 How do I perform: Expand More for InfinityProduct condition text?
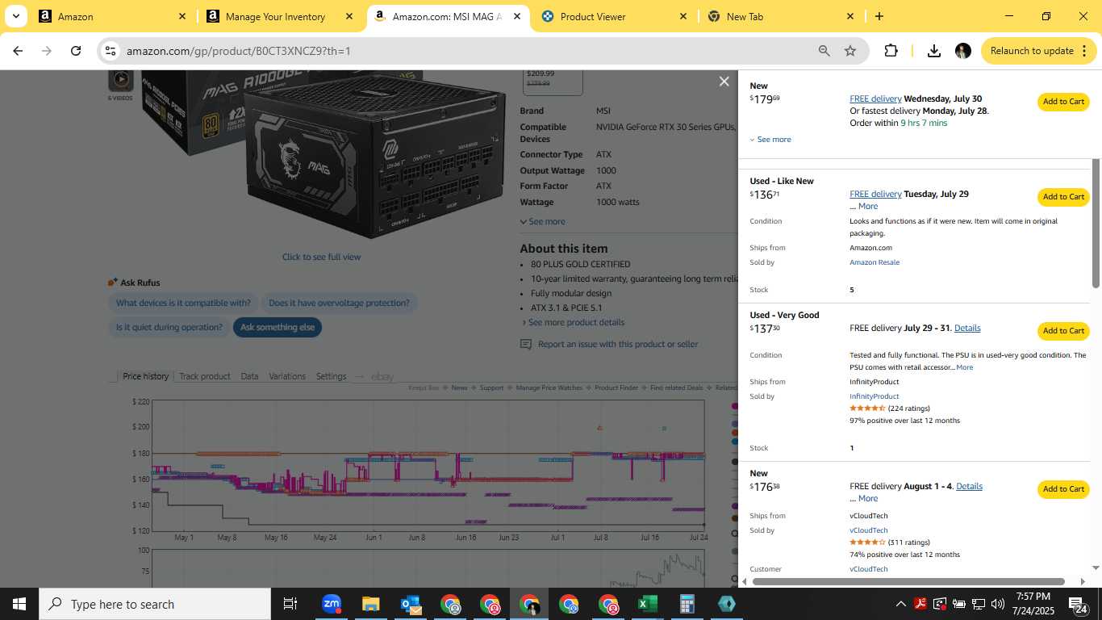(x=965, y=367)
